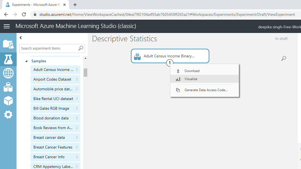
Task: Switch to the Experiments browser tab
Action: [x=36, y=5]
